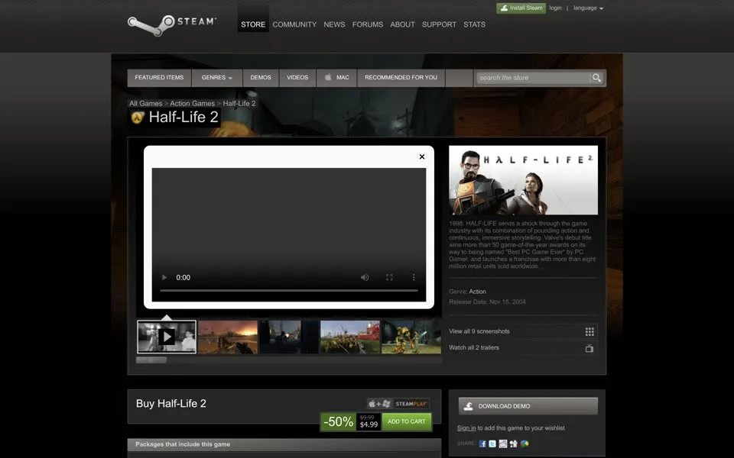Go to the Support page
734x458 pixels.
(439, 24)
